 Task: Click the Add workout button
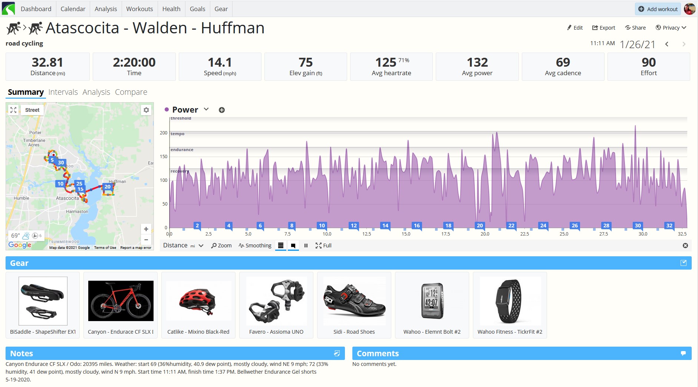tap(658, 9)
